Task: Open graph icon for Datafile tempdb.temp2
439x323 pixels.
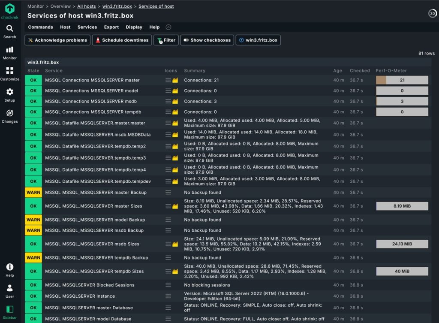Action: (x=175, y=146)
